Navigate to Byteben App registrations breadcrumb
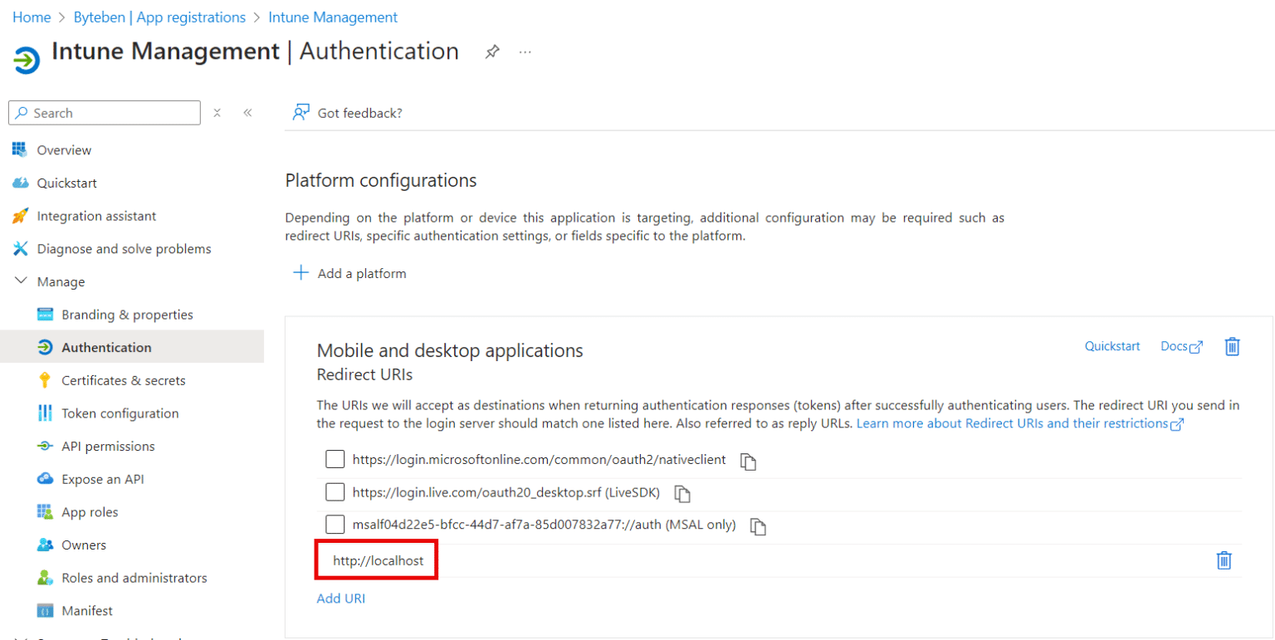Viewport: 1275px width, 640px height. click(159, 17)
